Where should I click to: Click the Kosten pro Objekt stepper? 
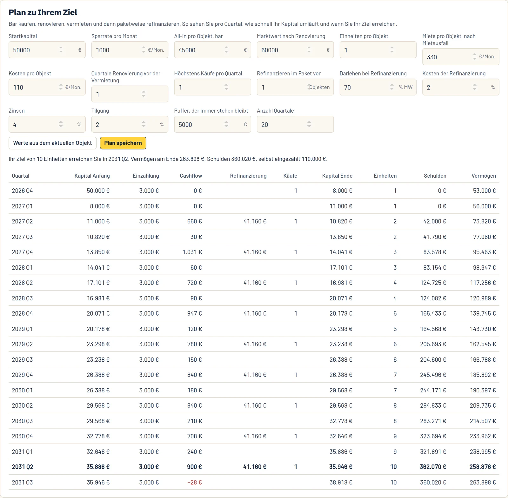point(61,87)
